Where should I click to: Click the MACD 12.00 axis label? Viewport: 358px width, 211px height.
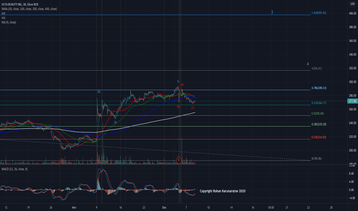(x=351, y=165)
